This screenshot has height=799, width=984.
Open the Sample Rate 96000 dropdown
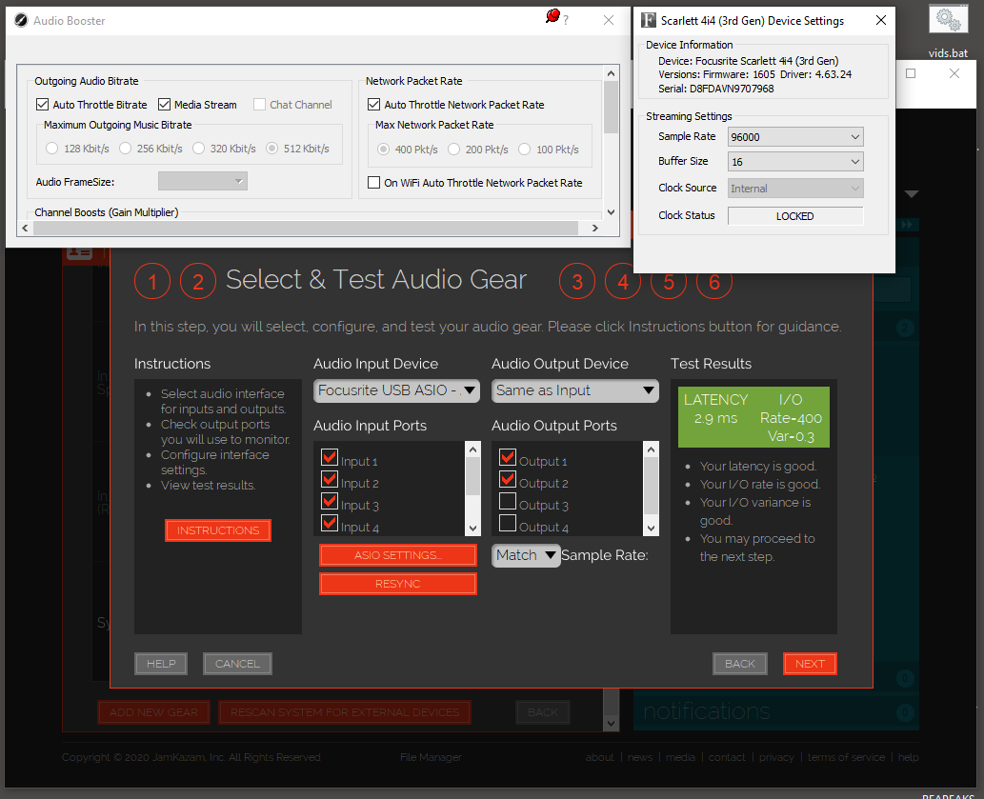[x=795, y=137]
